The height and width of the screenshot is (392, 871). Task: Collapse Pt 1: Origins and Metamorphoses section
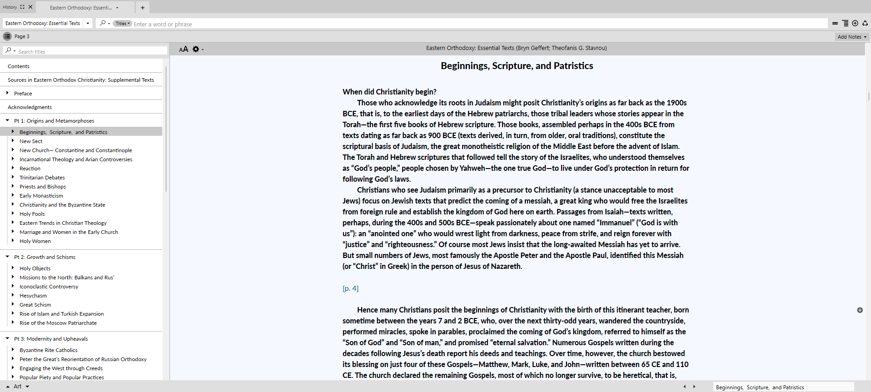(x=7, y=120)
